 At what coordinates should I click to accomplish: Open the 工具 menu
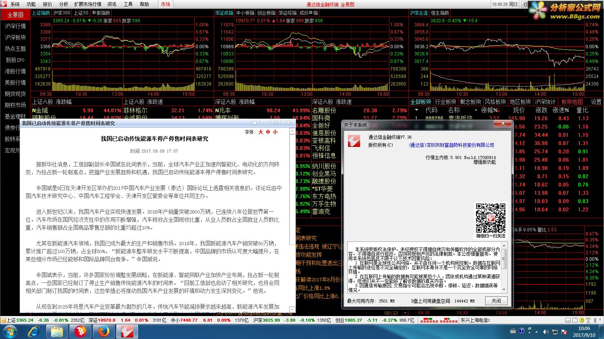128,4
